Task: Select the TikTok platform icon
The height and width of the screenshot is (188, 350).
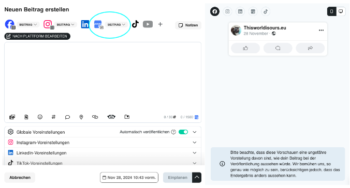Action: tap(135, 24)
